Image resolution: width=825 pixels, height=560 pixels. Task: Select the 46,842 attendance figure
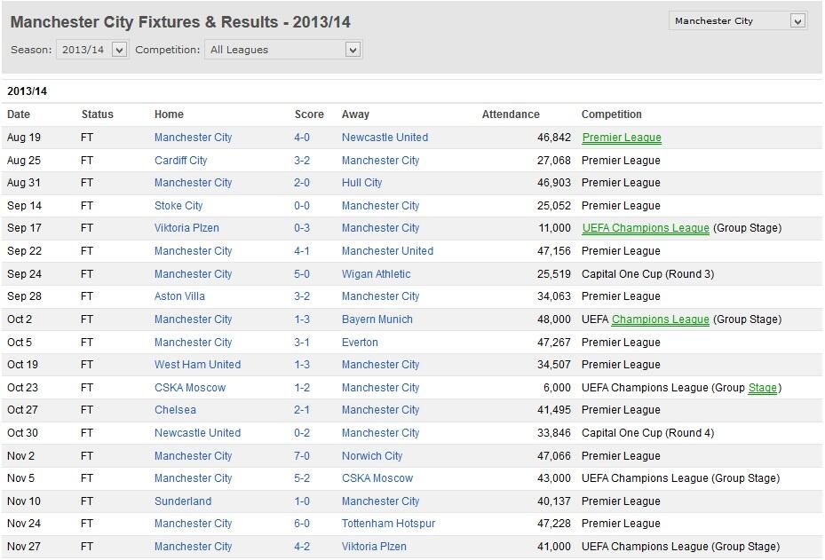point(553,138)
